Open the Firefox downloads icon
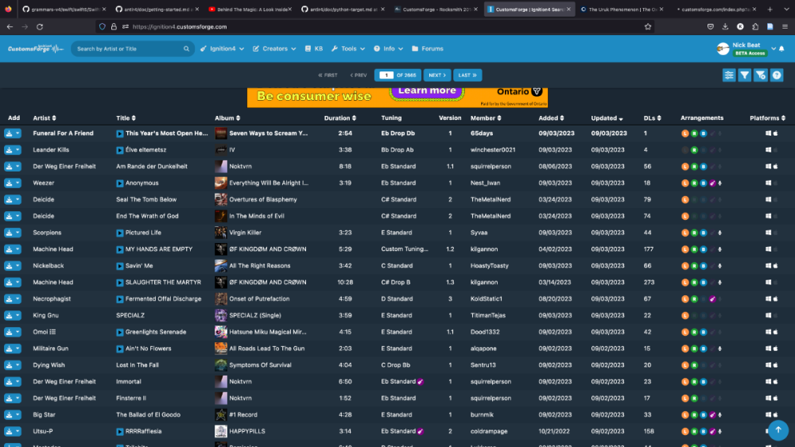This screenshot has width=795, height=447. (725, 27)
